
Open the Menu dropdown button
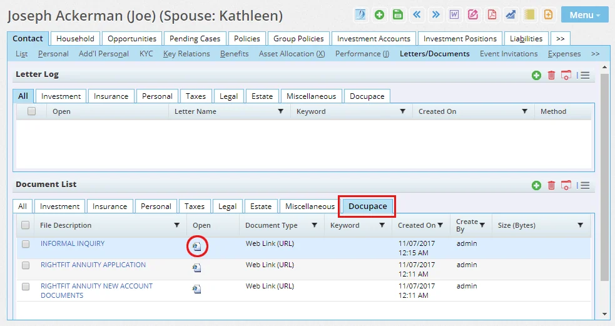(x=584, y=14)
